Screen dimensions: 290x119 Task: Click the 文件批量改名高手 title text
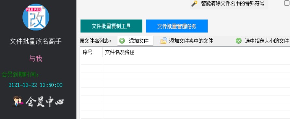35,41
